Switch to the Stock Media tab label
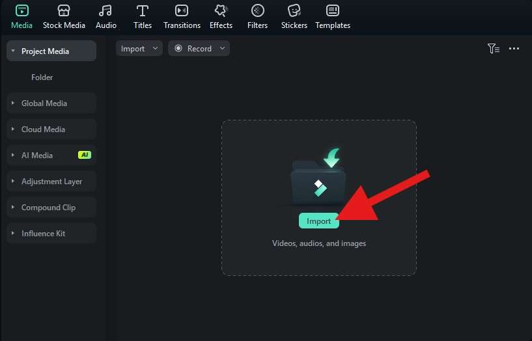Screen dimensions: 532x341 click(x=64, y=25)
